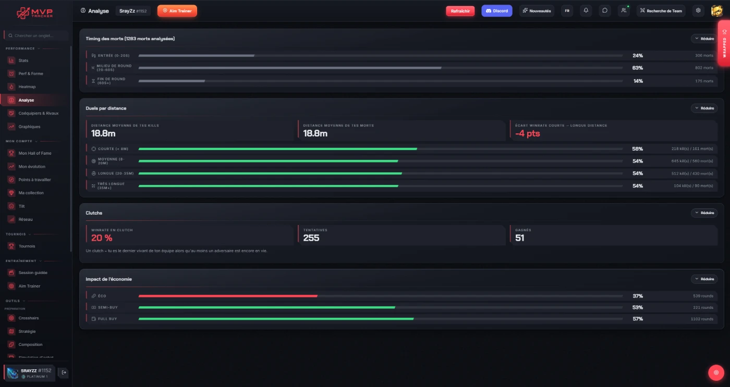Open the Heatmap flame icon

coord(11,86)
